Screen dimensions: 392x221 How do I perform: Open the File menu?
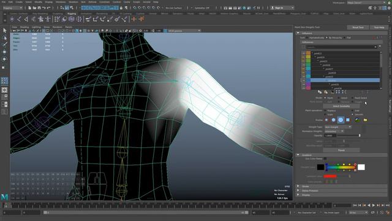coord(4,2)
